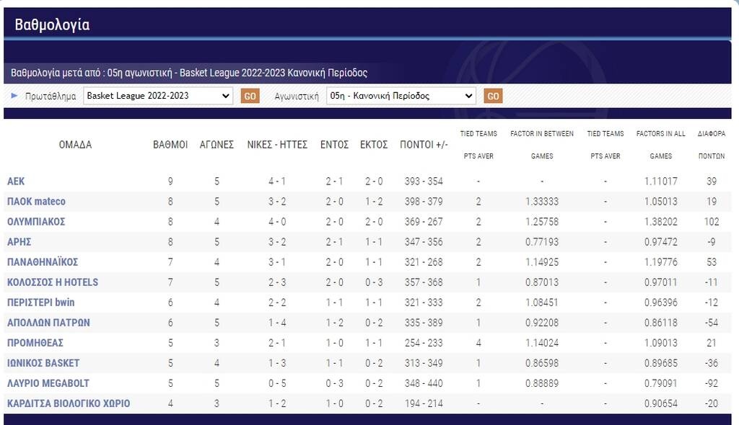Image resolution: width=739 pixels, height=425 pixels.
Task: Open the ΠΕΡΙΣΤΕΡΙ bwin team link
Action: point(41,303)
